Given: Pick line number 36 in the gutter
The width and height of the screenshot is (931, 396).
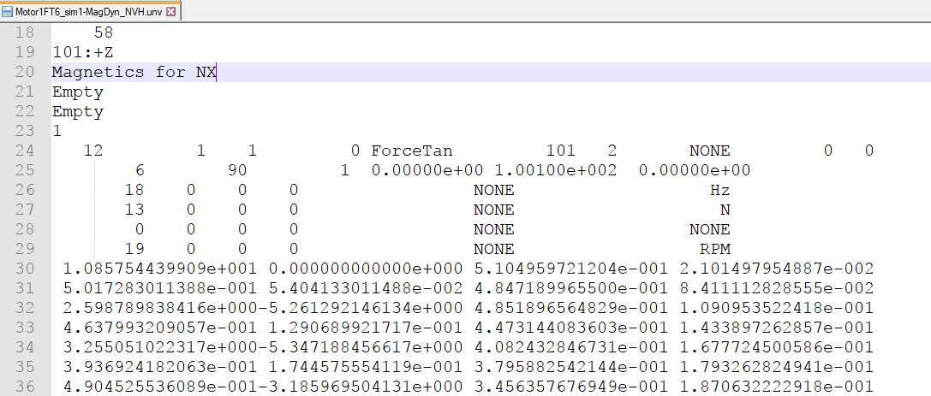Looking at the screenshot, I should click(25, 387).
